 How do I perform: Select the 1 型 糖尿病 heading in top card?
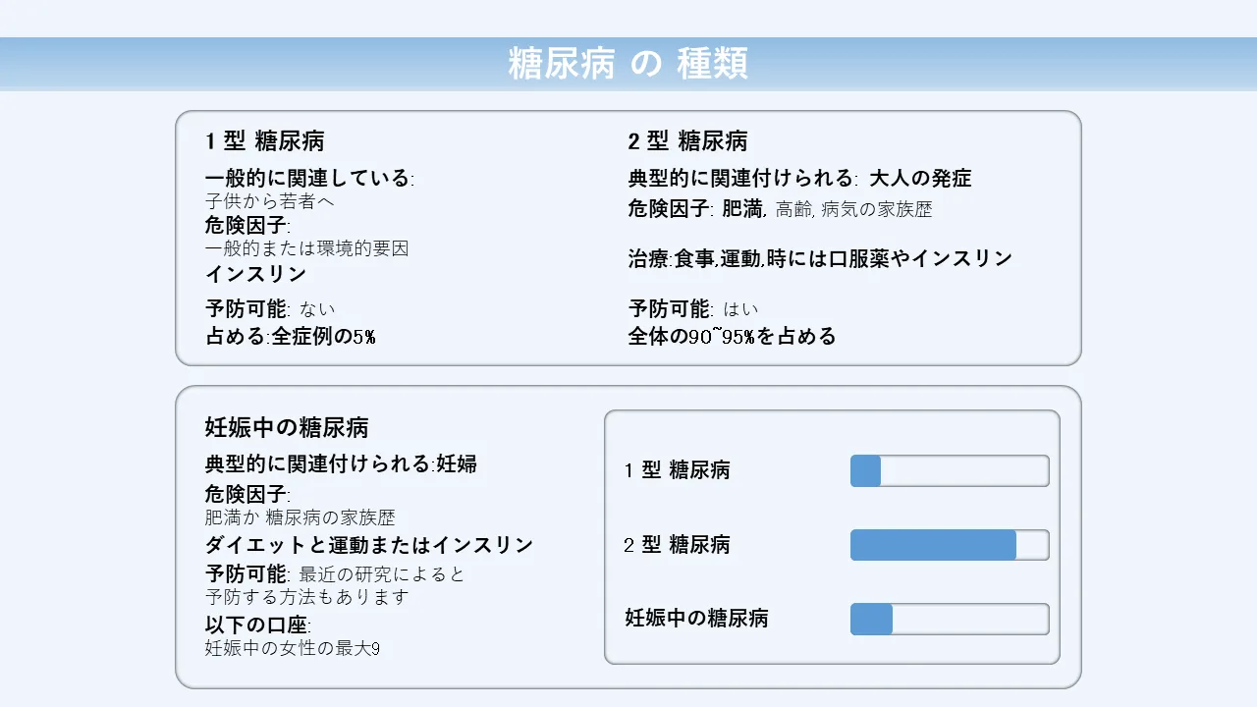point(265,141)
